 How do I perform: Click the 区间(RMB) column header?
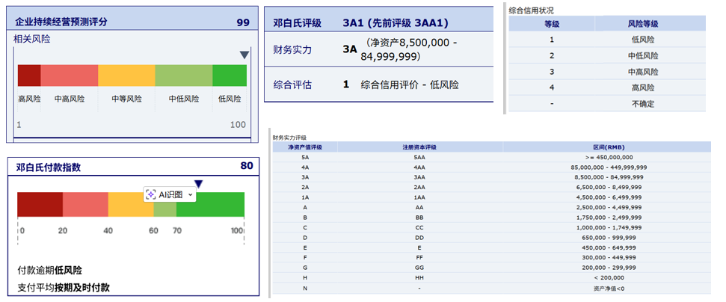coord(609,147)
